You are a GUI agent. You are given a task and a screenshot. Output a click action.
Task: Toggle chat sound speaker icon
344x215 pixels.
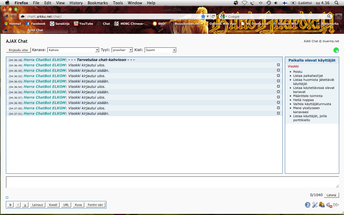point(329,205)
